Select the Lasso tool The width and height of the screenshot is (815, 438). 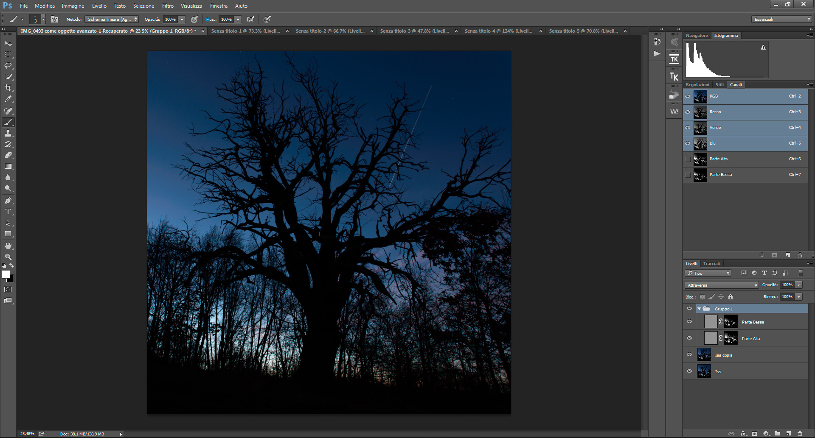coord(8,66)
